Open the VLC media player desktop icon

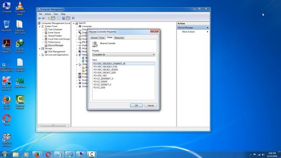pos(20,8)
